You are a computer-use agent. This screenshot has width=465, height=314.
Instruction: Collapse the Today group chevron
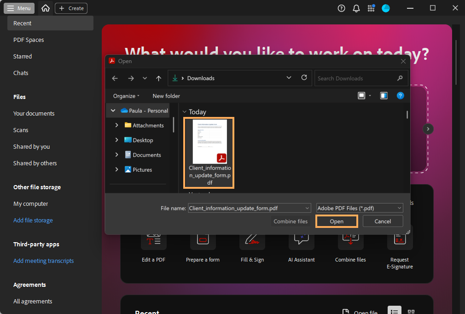click(185, 112)
